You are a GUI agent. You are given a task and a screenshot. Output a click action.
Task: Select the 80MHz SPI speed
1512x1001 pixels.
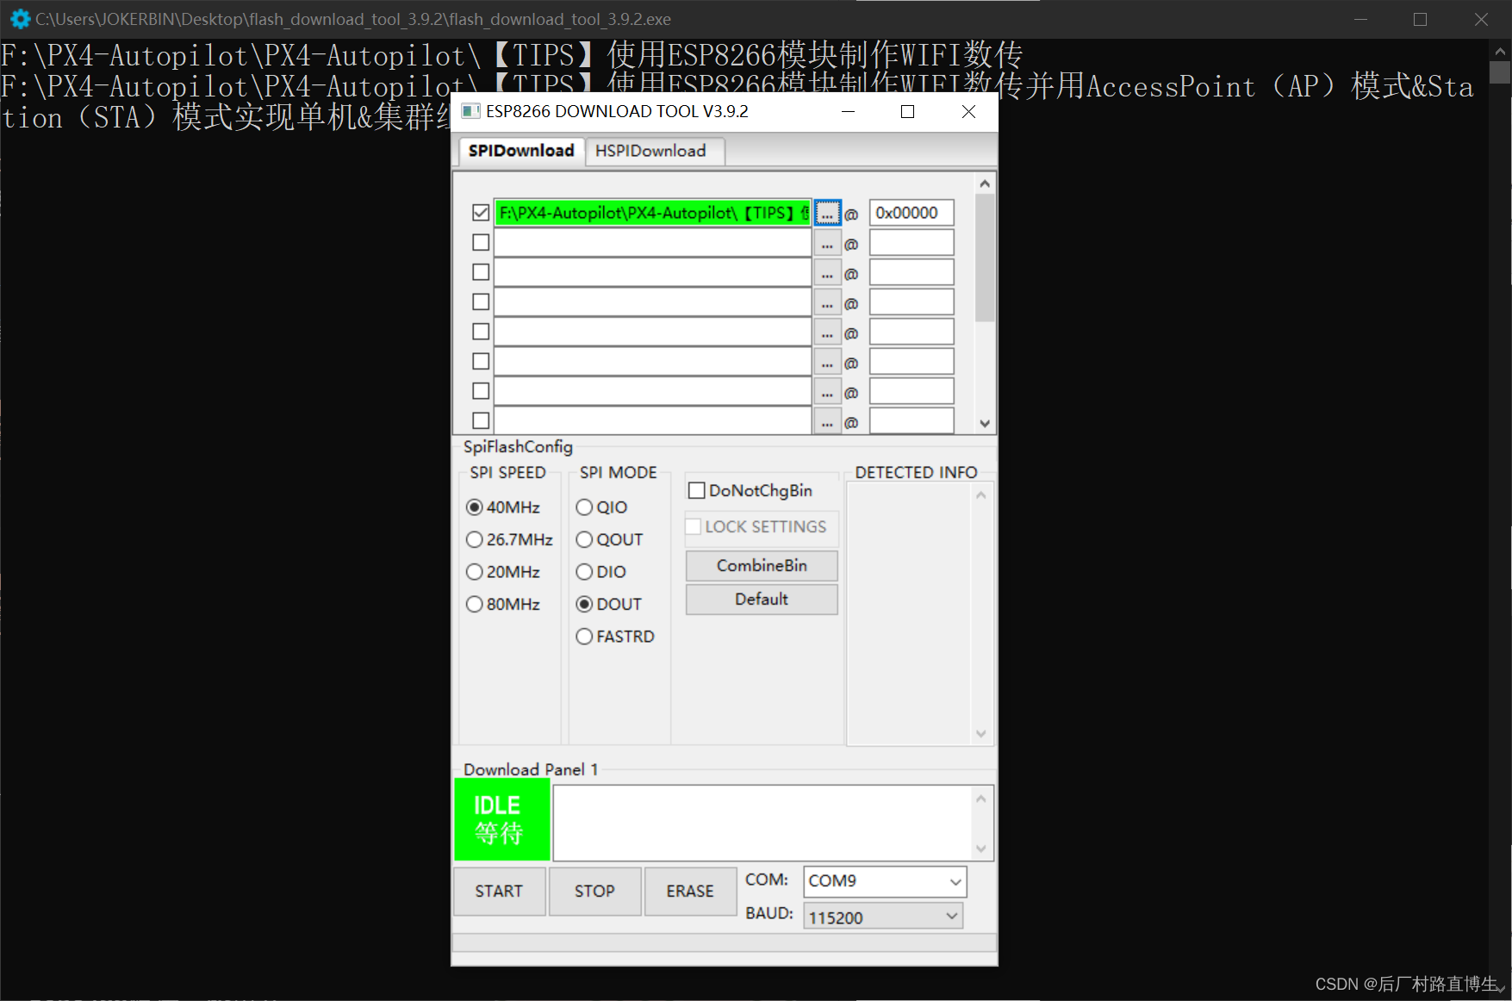[x=475, y=604]
